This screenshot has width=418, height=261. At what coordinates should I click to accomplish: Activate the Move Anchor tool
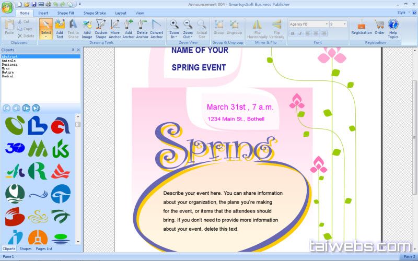click(115, 28)
